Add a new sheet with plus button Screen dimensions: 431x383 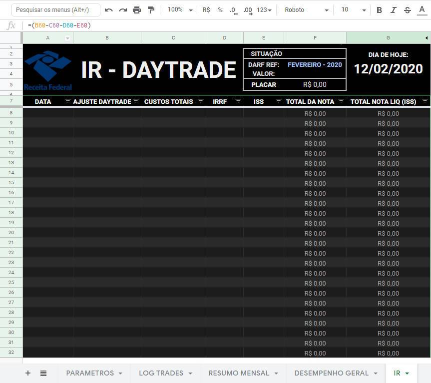pos(28,373)
